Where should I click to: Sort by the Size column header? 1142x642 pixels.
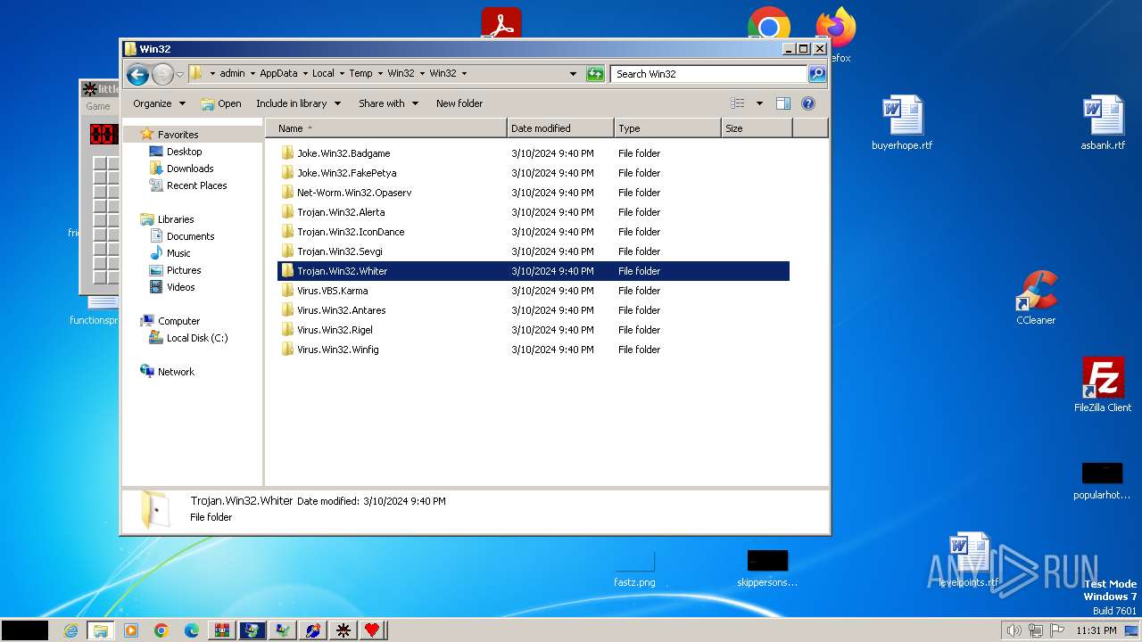tap(757, 128)
